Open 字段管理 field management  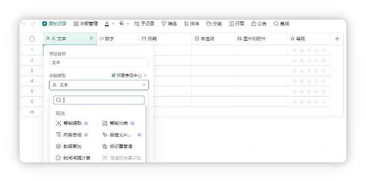pos(86,24)
